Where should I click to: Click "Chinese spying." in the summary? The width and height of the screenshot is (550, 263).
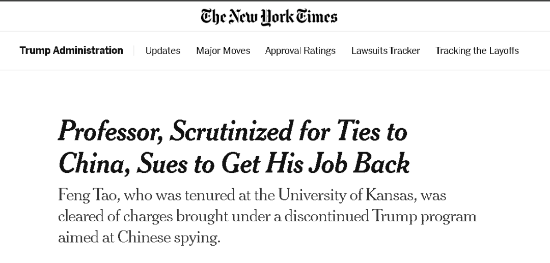[169, 238]
